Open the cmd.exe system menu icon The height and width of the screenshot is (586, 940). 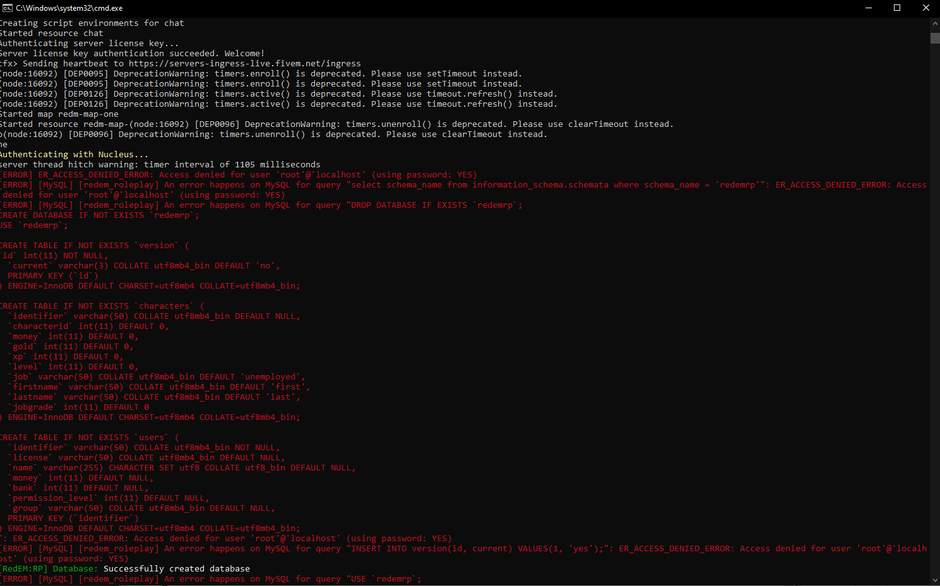(x=8, y=8)
